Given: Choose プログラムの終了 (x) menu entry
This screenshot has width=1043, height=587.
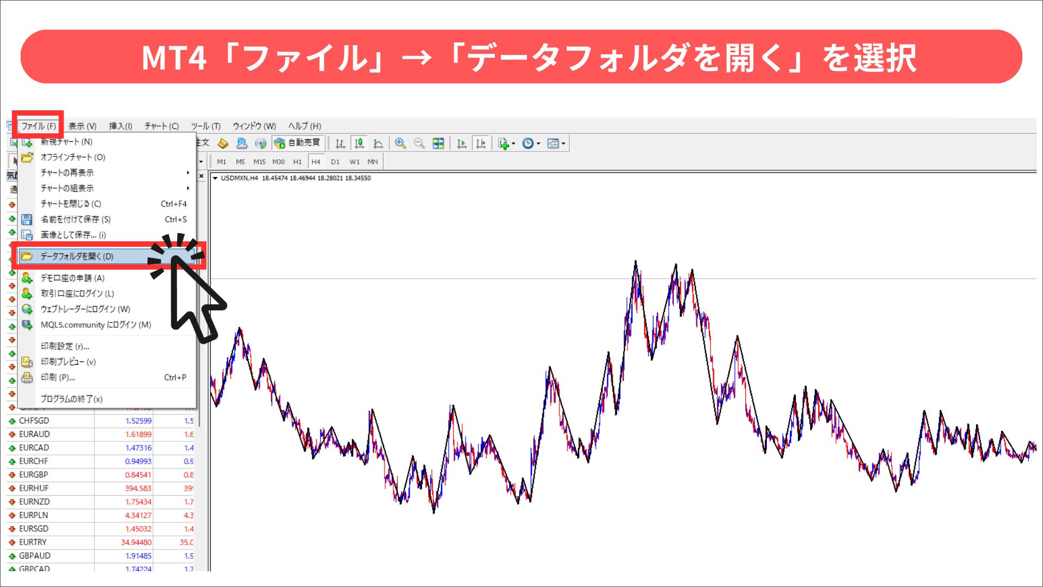Looking at the screenshot, I should click(x=107, y=399).
